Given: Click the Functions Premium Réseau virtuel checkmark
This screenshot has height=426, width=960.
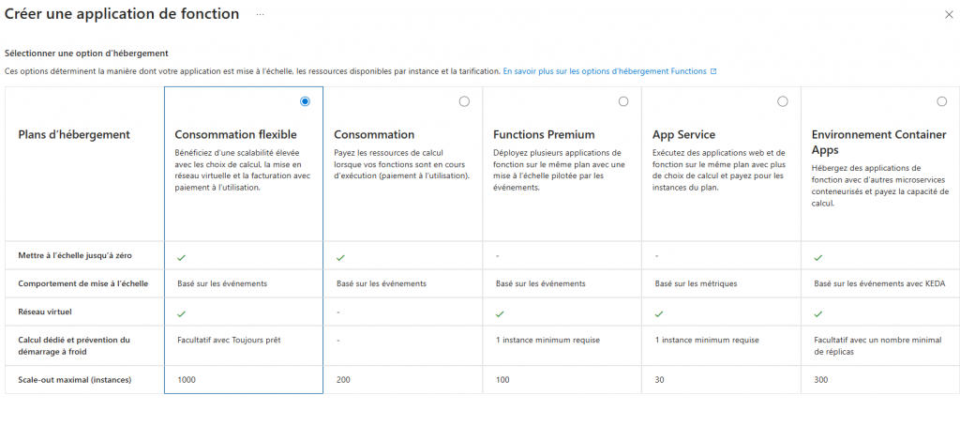Looking at the screenshot, I should pyautogui.click(x=500, y=313).
